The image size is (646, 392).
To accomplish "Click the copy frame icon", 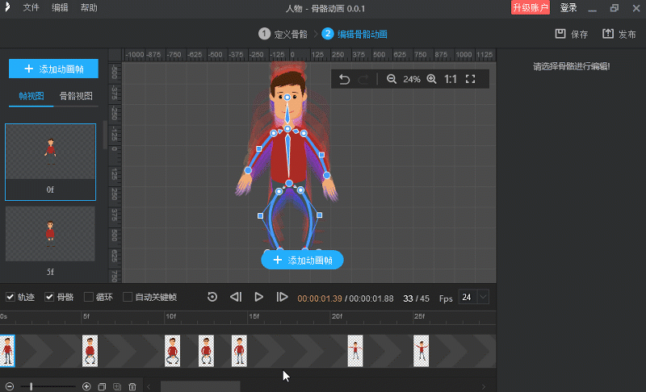I will pyautogui.click(x=102, y=386).
